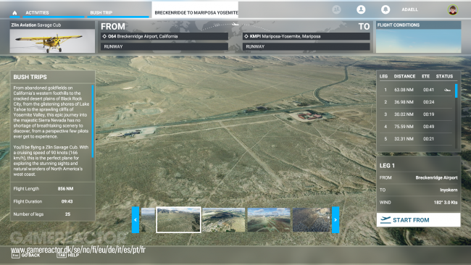The width and height of the screenshot is (471, 265).
Task: Open the arrival RUNWAY selector
Action: [x=306, y=46]
